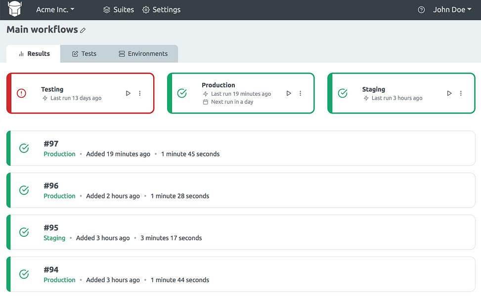This screenshot has height=296, width=481.
Task: Open the Testing environment card title
Action: tap(52, 89)
